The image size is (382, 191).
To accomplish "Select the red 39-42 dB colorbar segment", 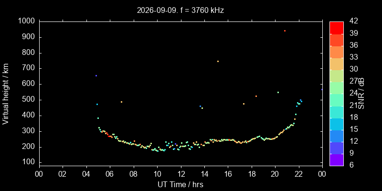I will (x=337, y=28).
